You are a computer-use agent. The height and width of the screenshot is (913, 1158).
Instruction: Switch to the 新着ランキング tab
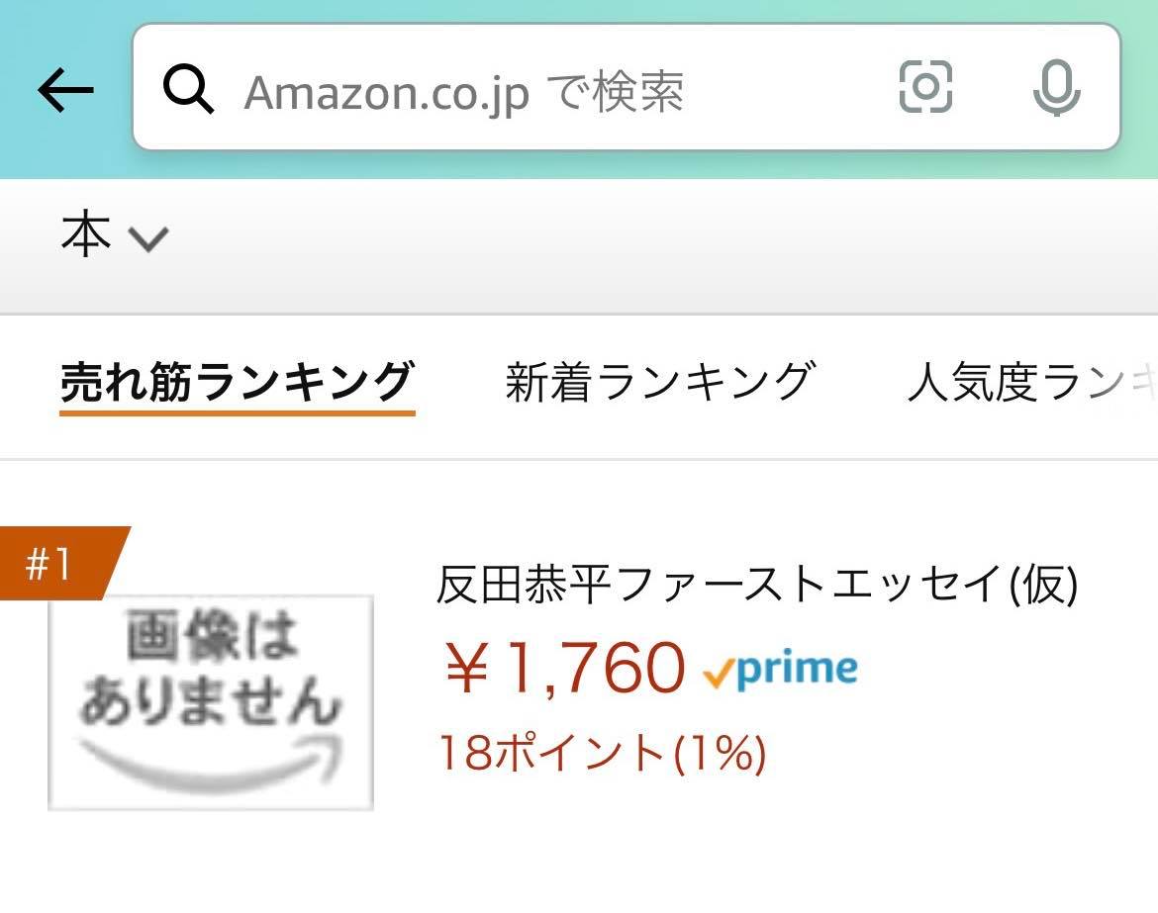[661, 383]
